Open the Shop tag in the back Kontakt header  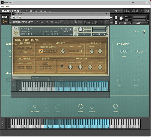point(119,11)
